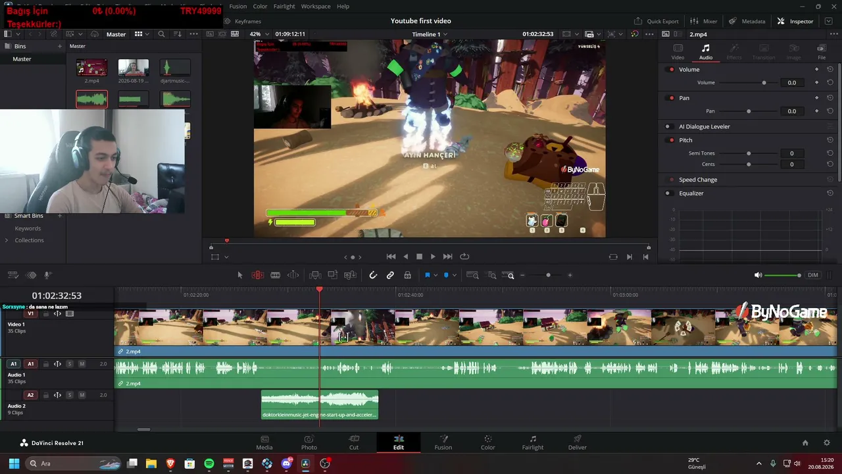Open the Windows Start menu
The image size is (842, 474).
(14, 463)
